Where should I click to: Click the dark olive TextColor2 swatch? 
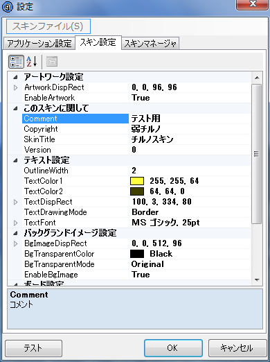pyautogui.click(x=137, y=191)
